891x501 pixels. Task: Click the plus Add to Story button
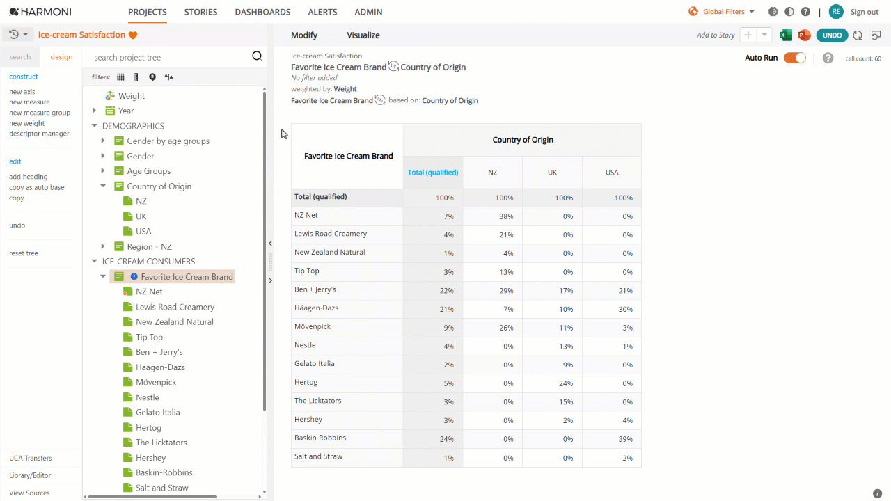coord(748,35)
